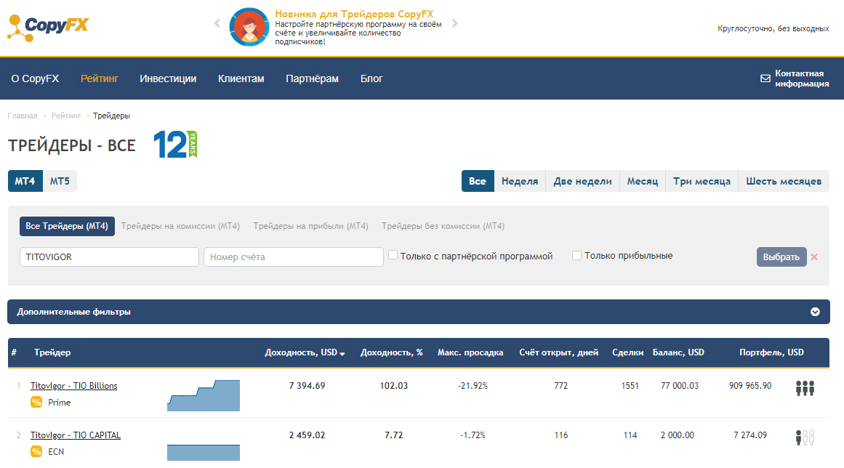The height and width of the screenshot is (468, 844).
Task: Open the trader avatar promo image
Action: click(x=249, y=27)
